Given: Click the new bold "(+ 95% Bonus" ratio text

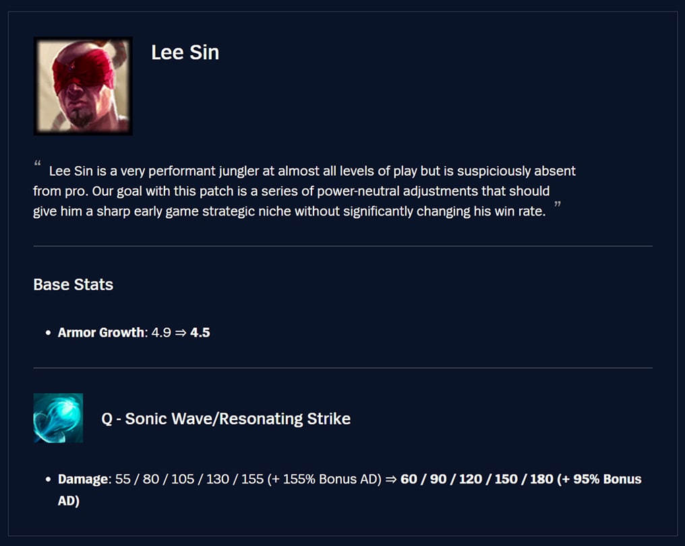Looking at the screenshot, I should tap(599, 479).
